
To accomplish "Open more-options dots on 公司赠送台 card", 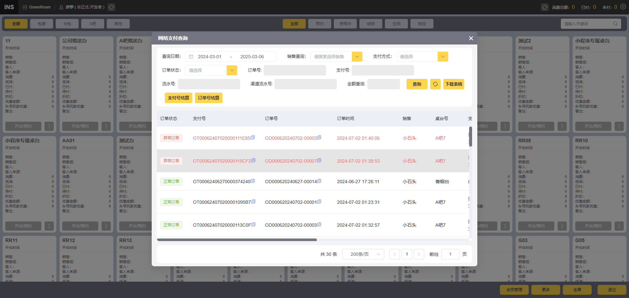I will [x=106, y=126].
